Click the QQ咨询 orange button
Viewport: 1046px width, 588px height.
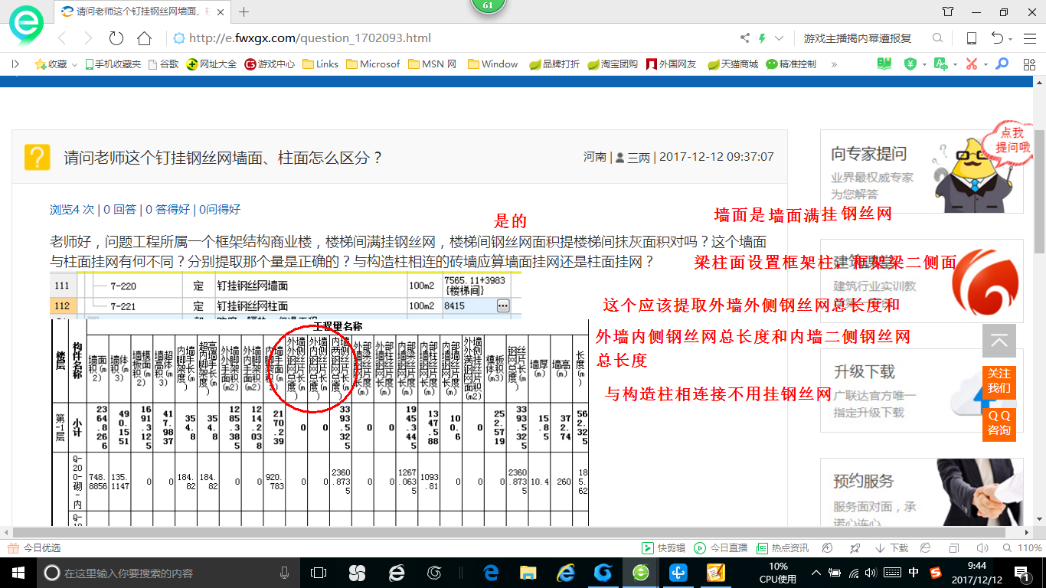[x=999, y=423]
